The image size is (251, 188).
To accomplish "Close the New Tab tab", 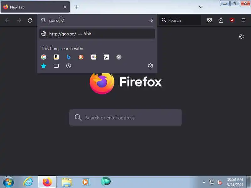I will 65,7.
